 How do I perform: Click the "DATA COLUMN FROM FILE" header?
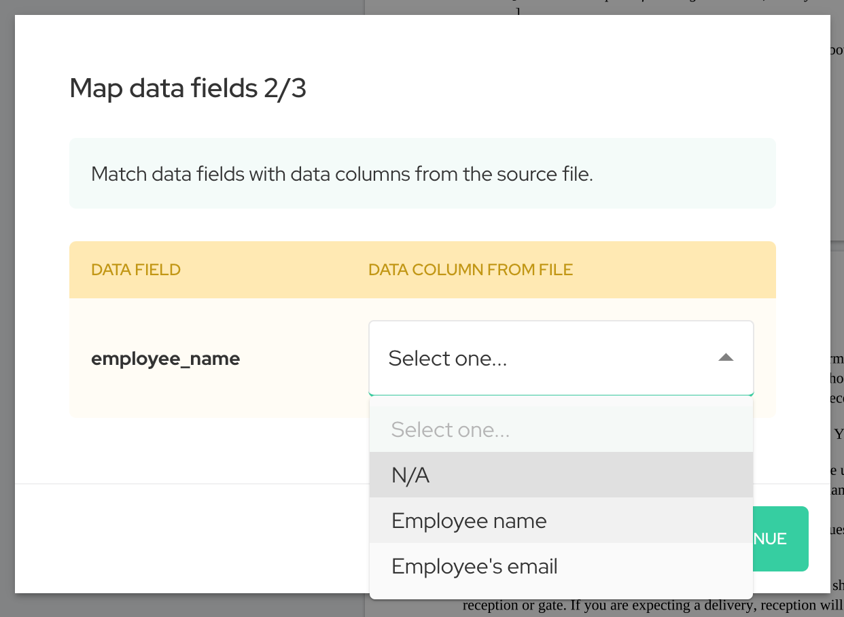[x=470, y=269]
